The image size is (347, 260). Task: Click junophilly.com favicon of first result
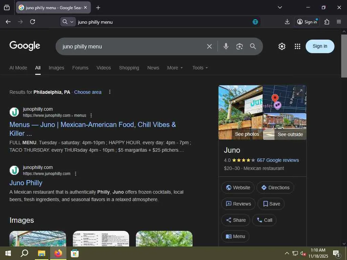click(x=14, y=112)
